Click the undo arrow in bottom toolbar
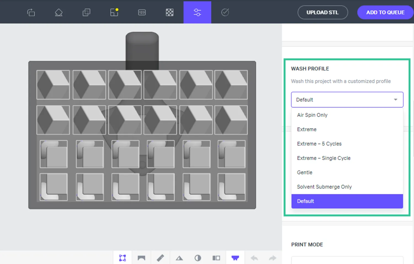The height and width of the screenshot is (264, 414). tap(254, 258)
